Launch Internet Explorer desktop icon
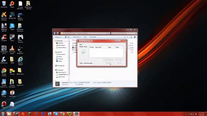 [20, 61]
